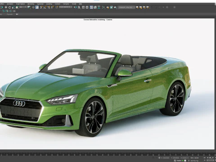Open the Schematic View
The height and width of the screenshot is (162, 216).
(x=99, y=7)
